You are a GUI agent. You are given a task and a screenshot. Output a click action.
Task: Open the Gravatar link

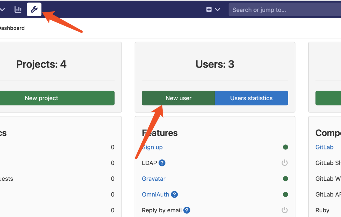[x=154, y=179]
